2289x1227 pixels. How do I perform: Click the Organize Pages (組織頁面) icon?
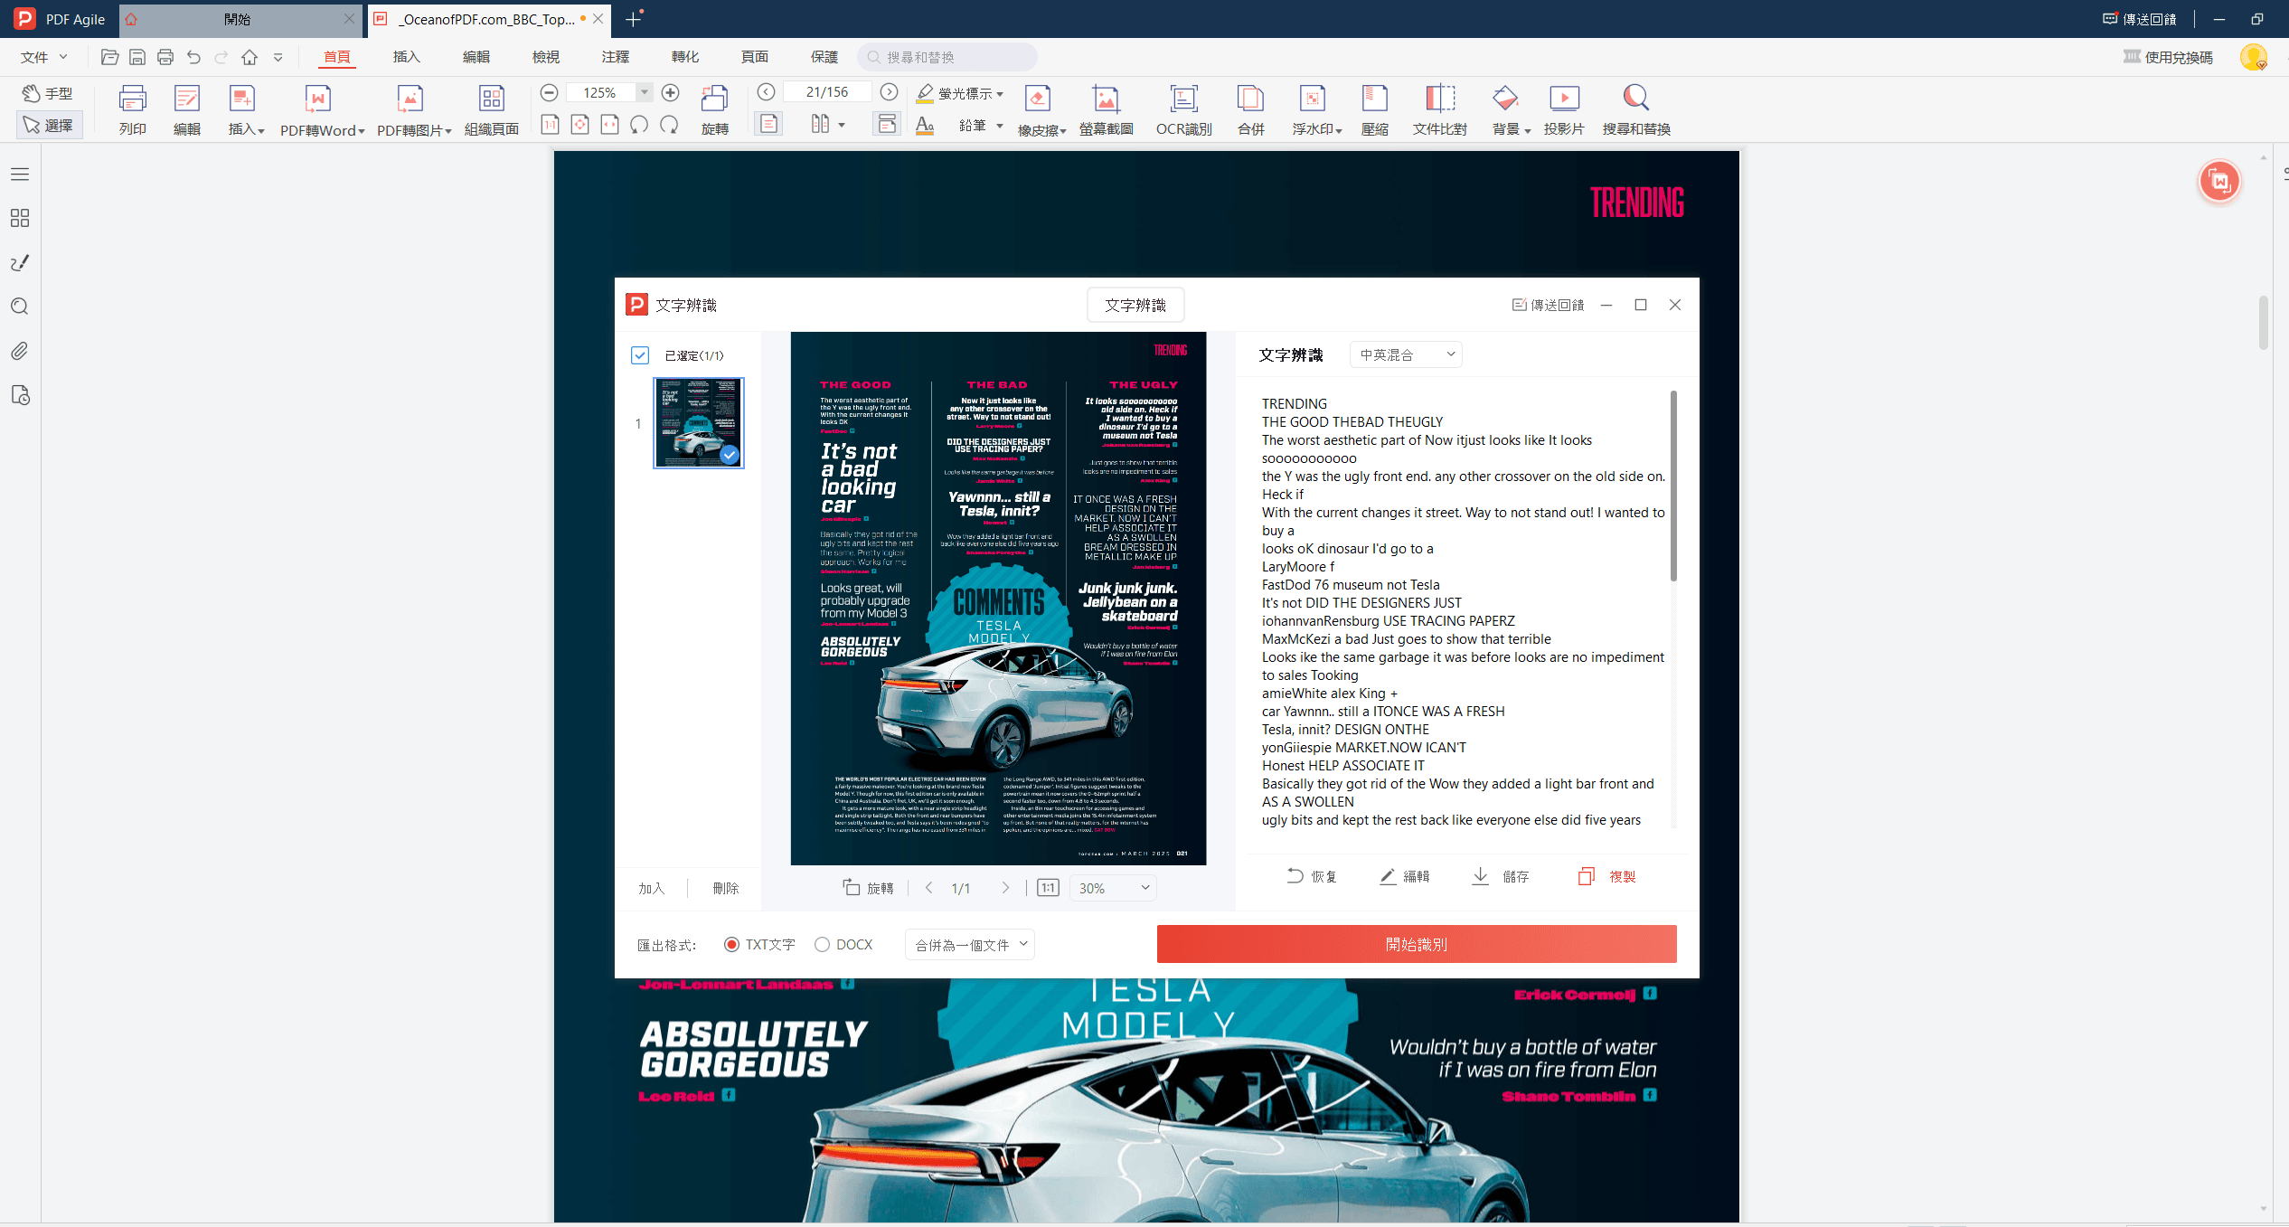coord(491,109)
